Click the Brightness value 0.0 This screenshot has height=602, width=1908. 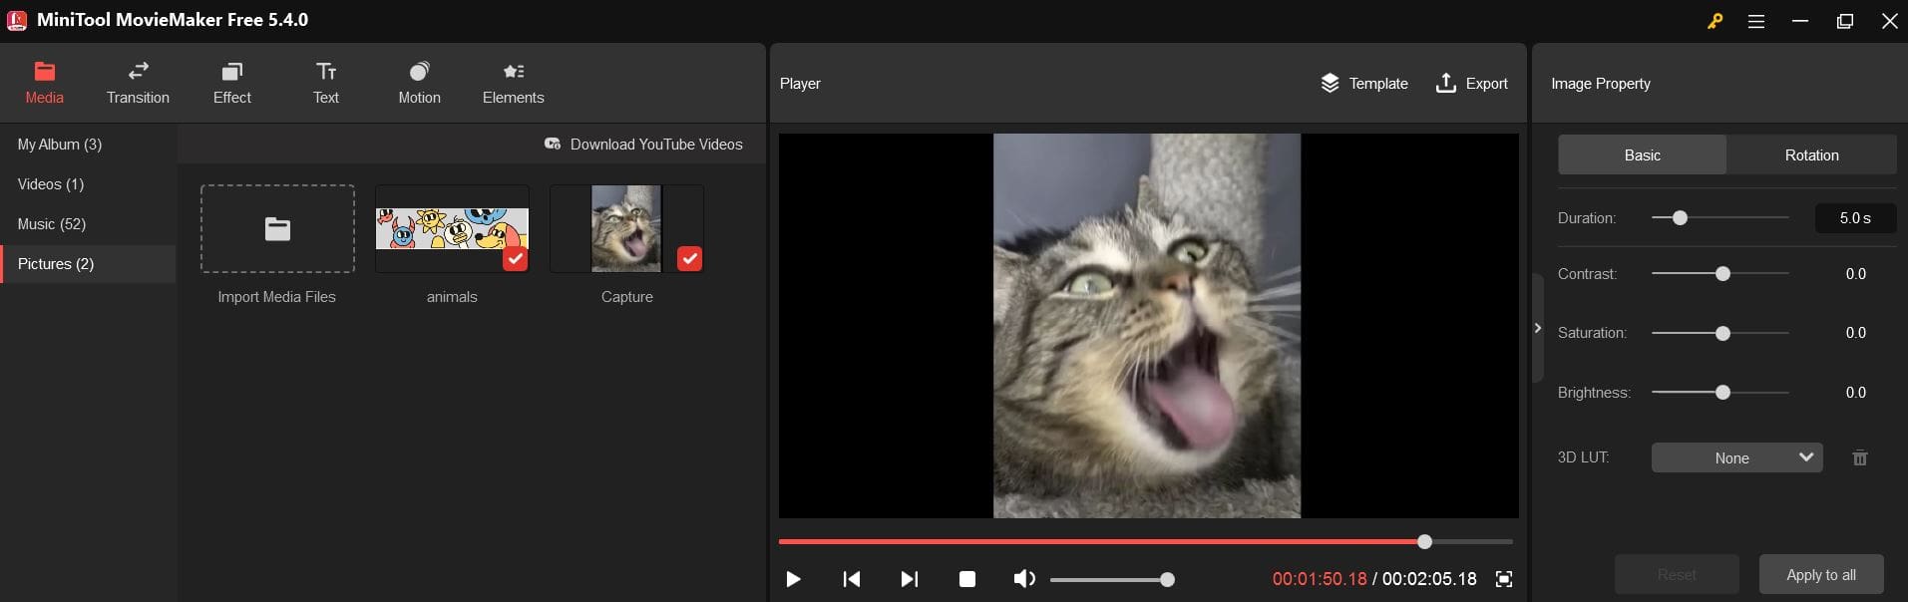point(1855,393)
